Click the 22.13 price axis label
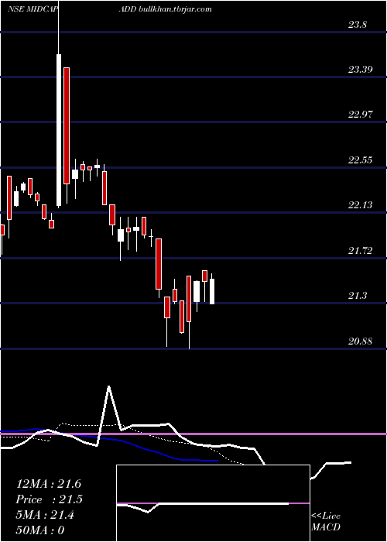Screen dimensions: 387x542 pyautogui.click(x=361, y=205)
